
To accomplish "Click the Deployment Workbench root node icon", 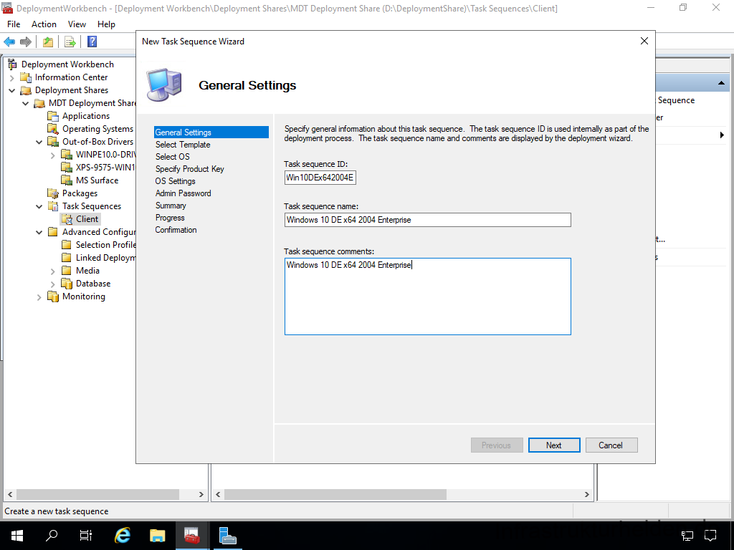I will (x=13, y=64).
